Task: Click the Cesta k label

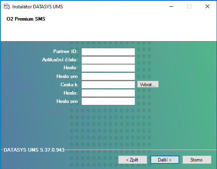Action: coord(69,85)
